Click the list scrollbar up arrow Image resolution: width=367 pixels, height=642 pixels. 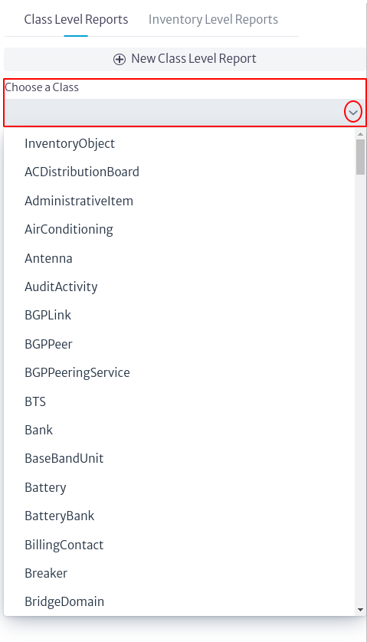coord(360,134)
